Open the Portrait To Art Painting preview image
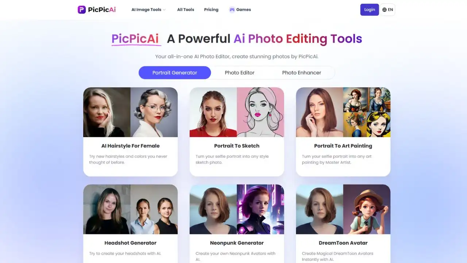This screenshot has width=467, height=263. point(343,112)
